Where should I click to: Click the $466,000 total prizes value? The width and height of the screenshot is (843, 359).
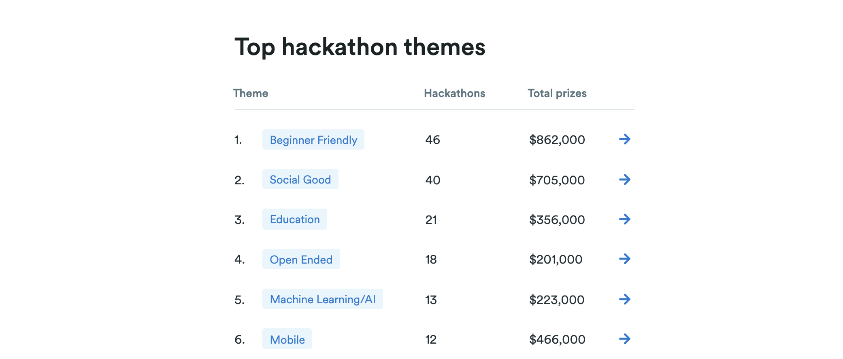556,340
